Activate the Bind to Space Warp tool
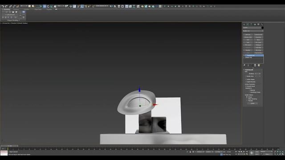Screen dimensions: 285x160 [x=18, y=6]
